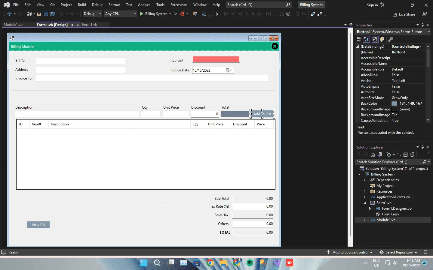This screenshot has height=270, width=433.
Task: Select the ApplicationEvents.vb file
Action: point(393,197)
